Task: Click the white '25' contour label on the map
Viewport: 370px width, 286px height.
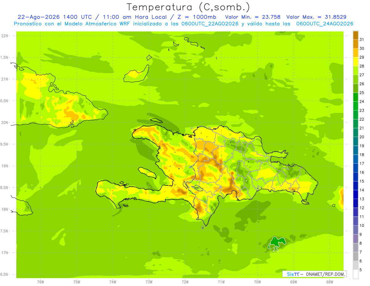Action: click(x=275, y=249)
